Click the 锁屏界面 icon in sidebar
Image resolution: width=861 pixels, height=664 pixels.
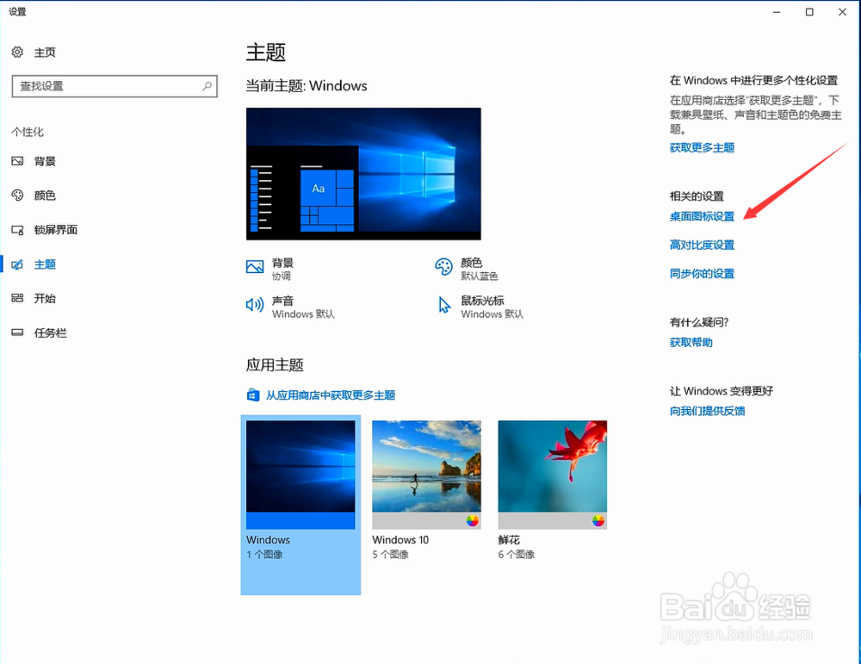[17, 230]
